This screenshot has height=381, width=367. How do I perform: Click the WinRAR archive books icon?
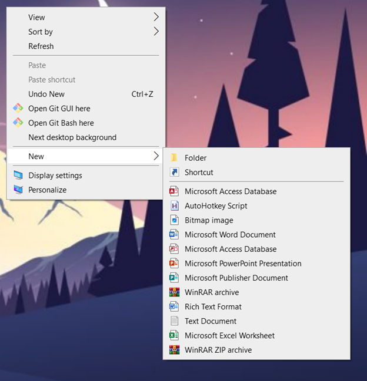coord(174,292)
